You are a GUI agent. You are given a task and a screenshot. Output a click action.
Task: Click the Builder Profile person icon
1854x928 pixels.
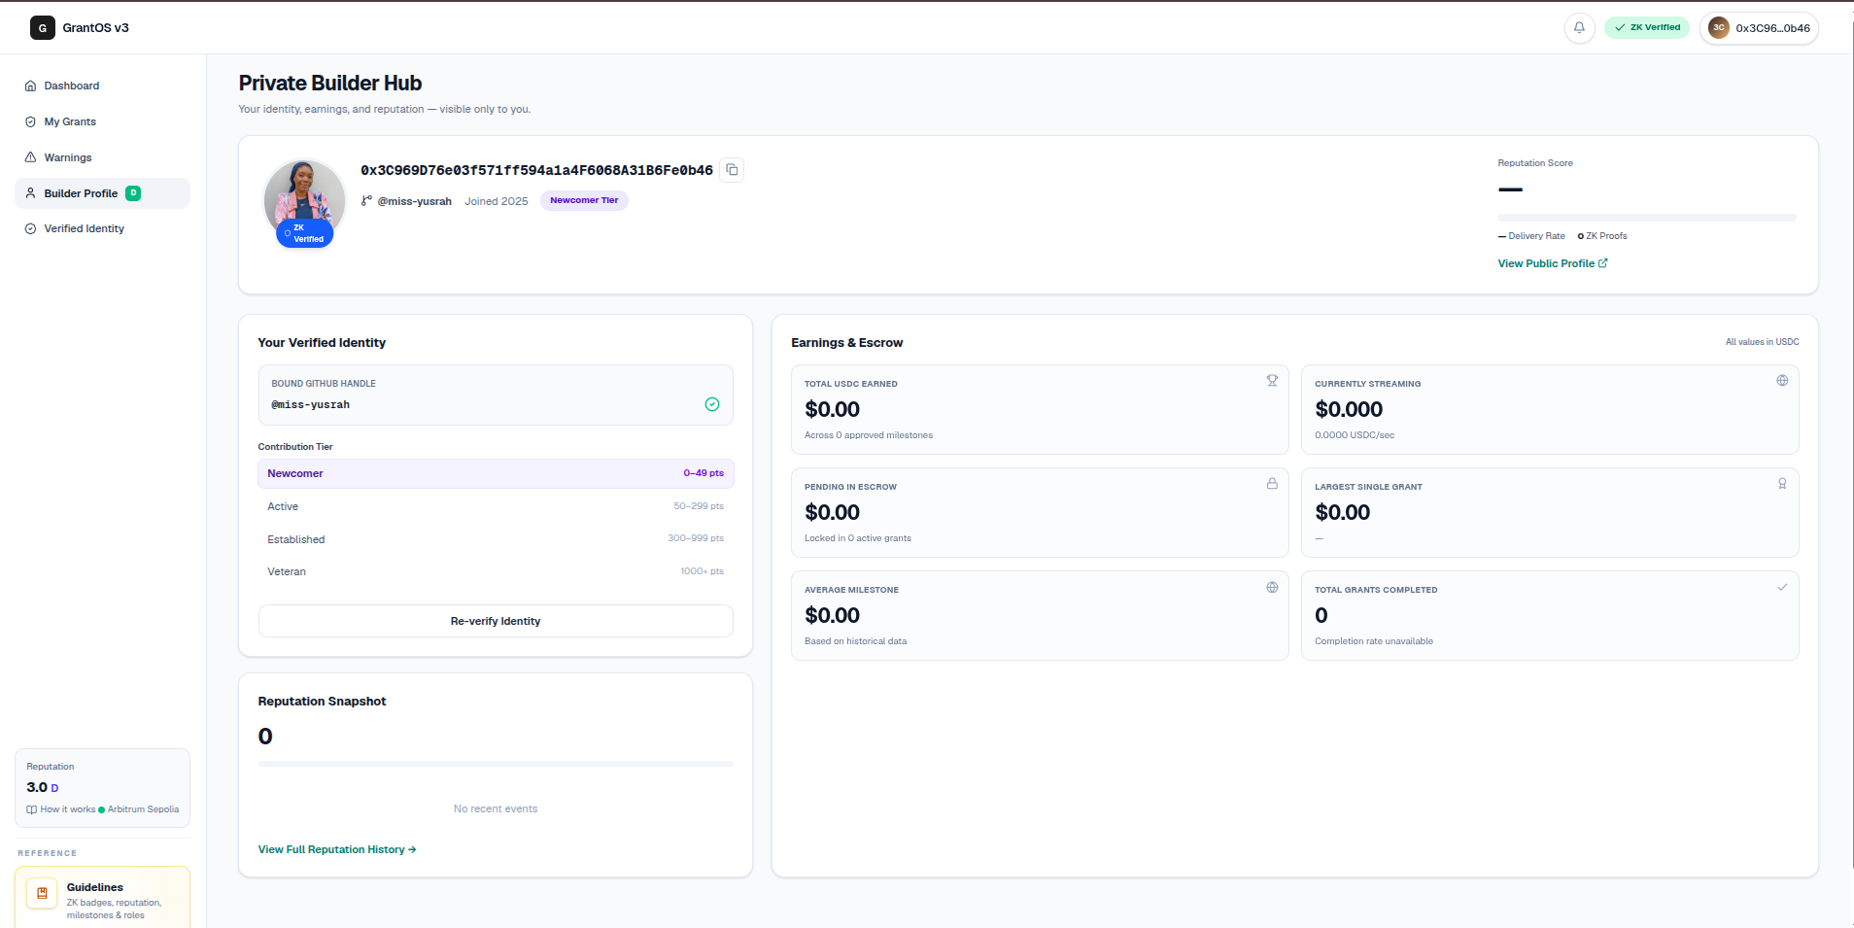[30, 193]
